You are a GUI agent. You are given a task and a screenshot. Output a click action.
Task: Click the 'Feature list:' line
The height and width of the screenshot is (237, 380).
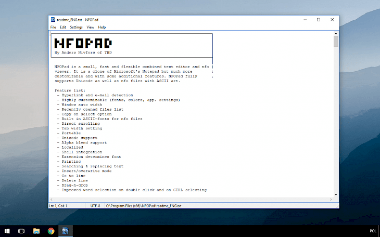[x=70, y=90]
